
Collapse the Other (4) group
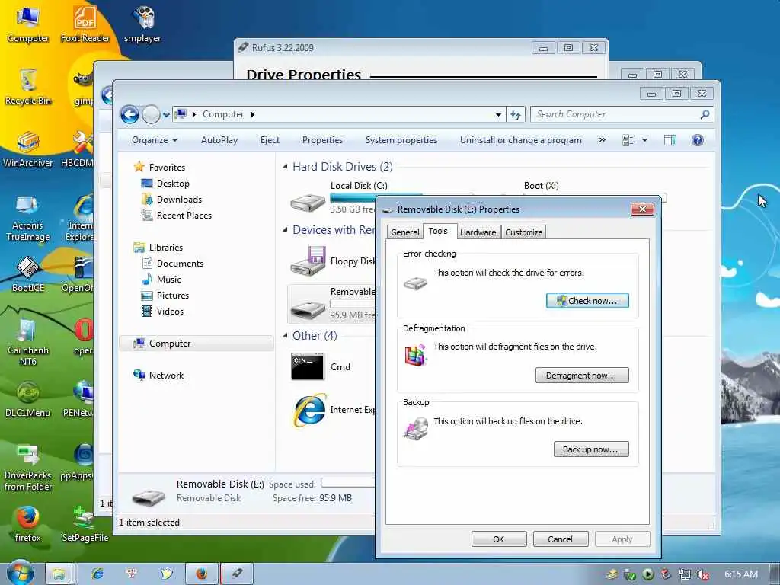(285, 336)
